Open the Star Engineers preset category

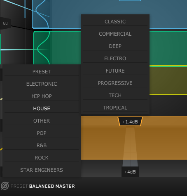click(42, 170)
